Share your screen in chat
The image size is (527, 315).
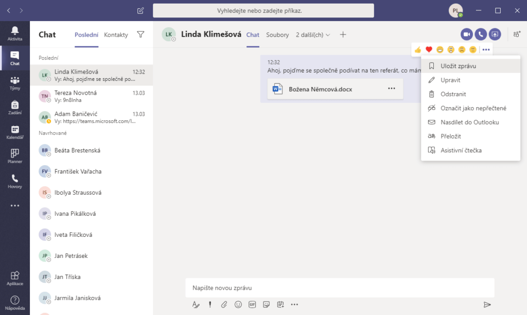[x=495, y=34]
